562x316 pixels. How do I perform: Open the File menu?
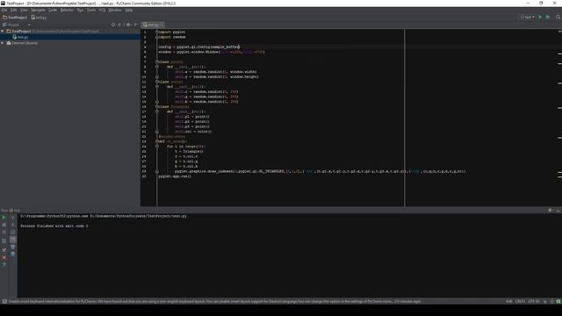tap(4, 10)
